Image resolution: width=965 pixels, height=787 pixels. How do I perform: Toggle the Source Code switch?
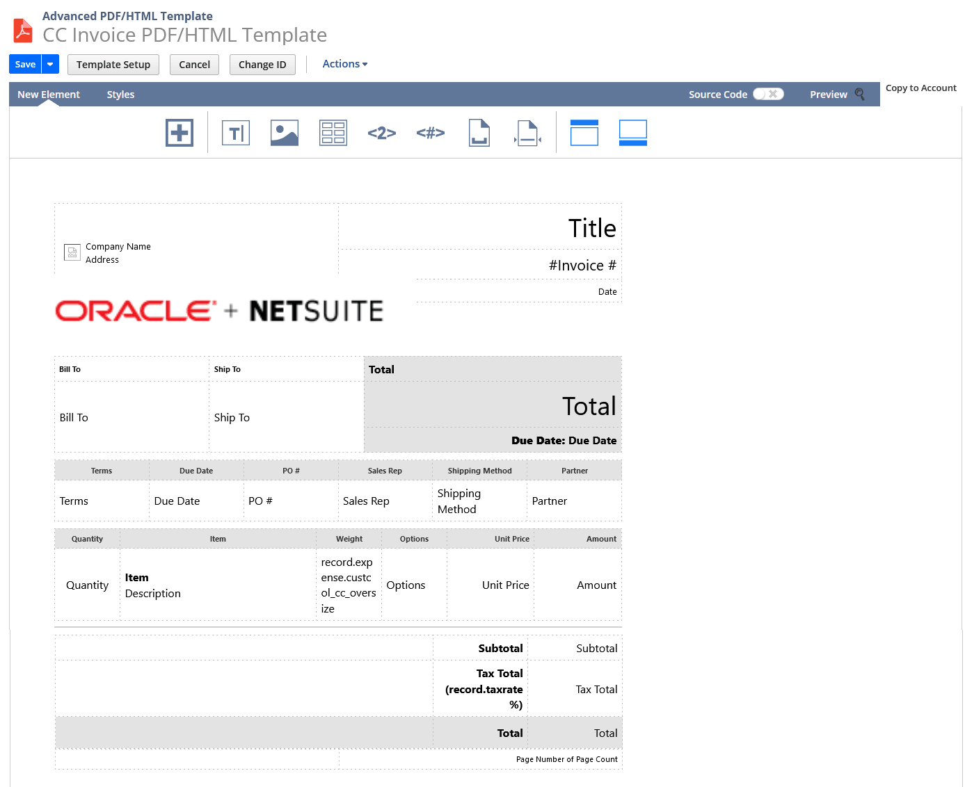pos(769,94)
